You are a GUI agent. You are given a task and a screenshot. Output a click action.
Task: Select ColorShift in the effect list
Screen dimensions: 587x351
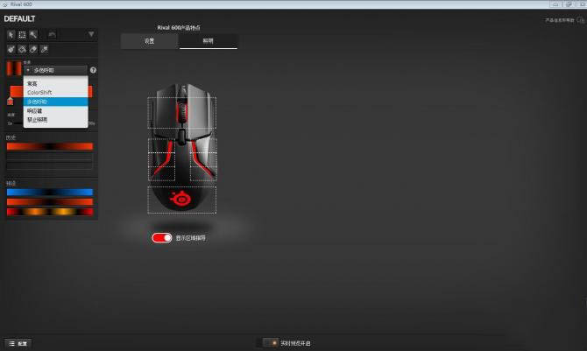(x=55, y=93)
